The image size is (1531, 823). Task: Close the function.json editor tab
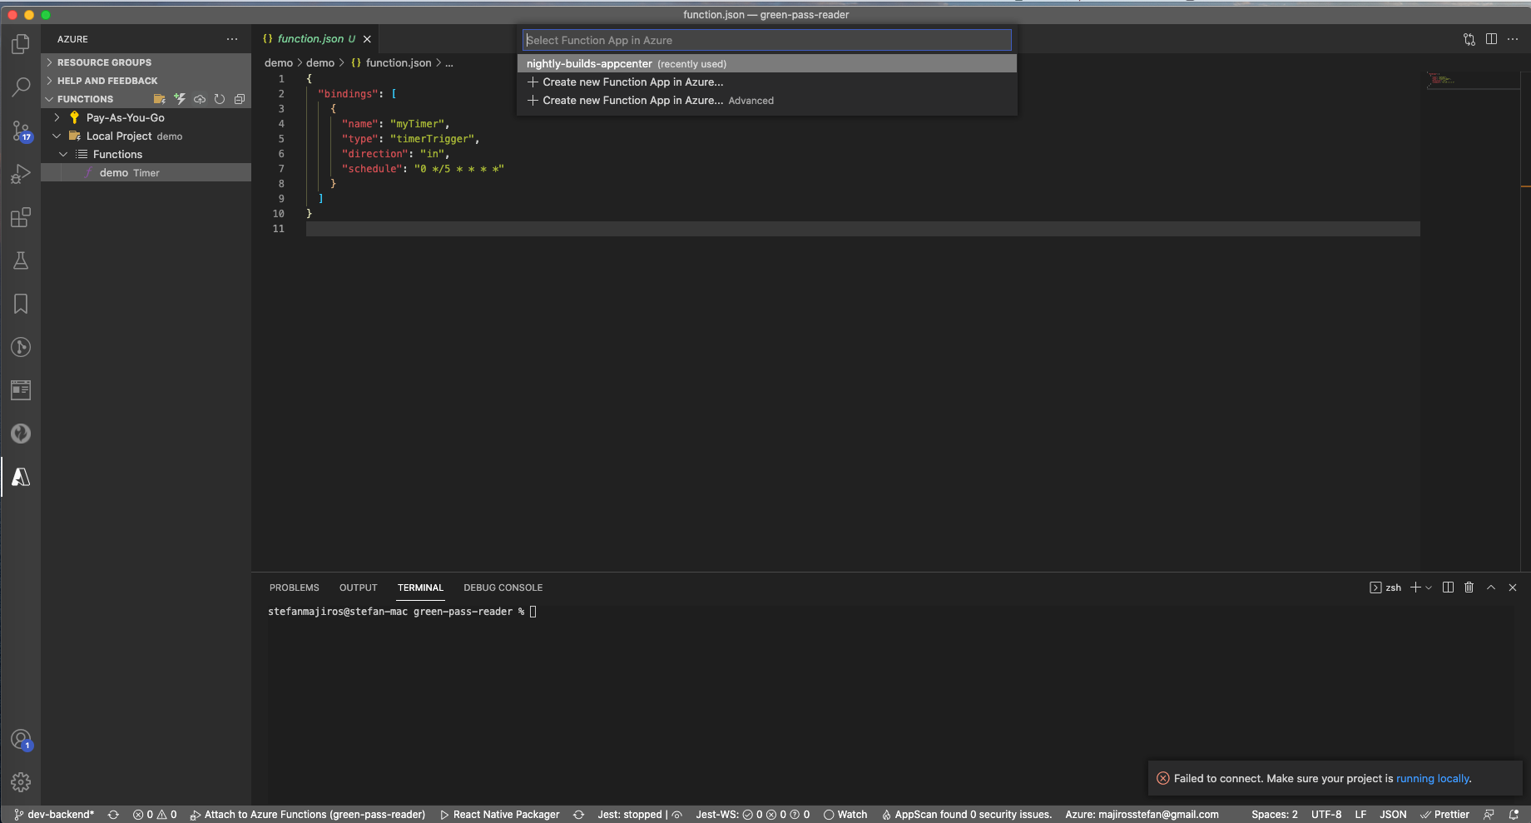pyautogui.click(x=367, y=39)
